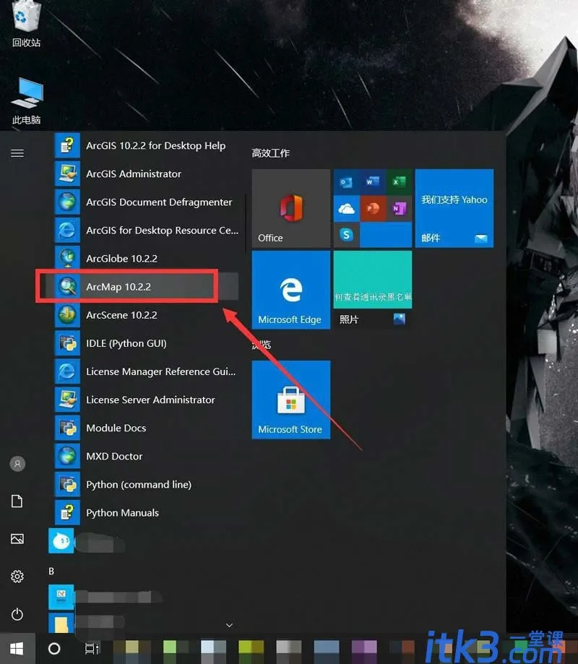Click the Outlook icon in the Office apps tile
Viewport: 578px width, 664px height.
pyautogui.click(x=346, y=182)
